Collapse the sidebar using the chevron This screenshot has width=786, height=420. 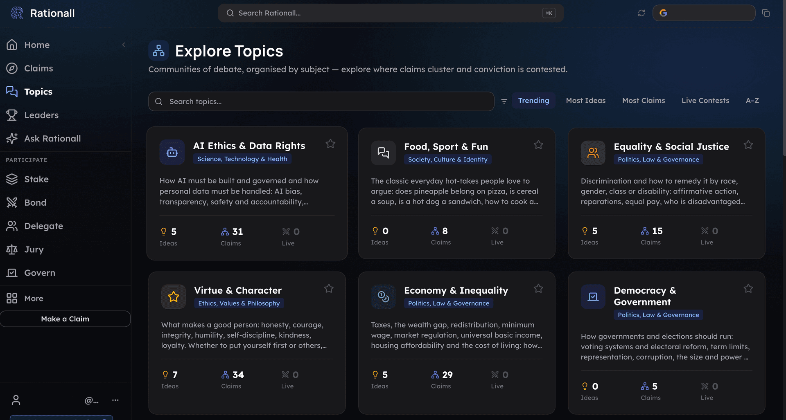(x=124, y=45)
